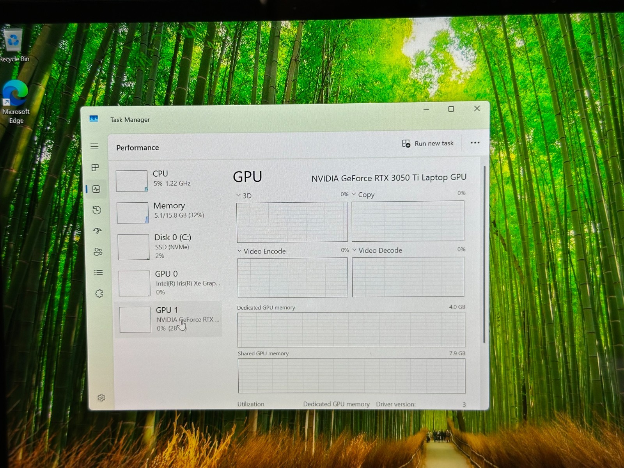Click the 5.1/15.8 GB (32%) memory text

click(x=179, y=215)
